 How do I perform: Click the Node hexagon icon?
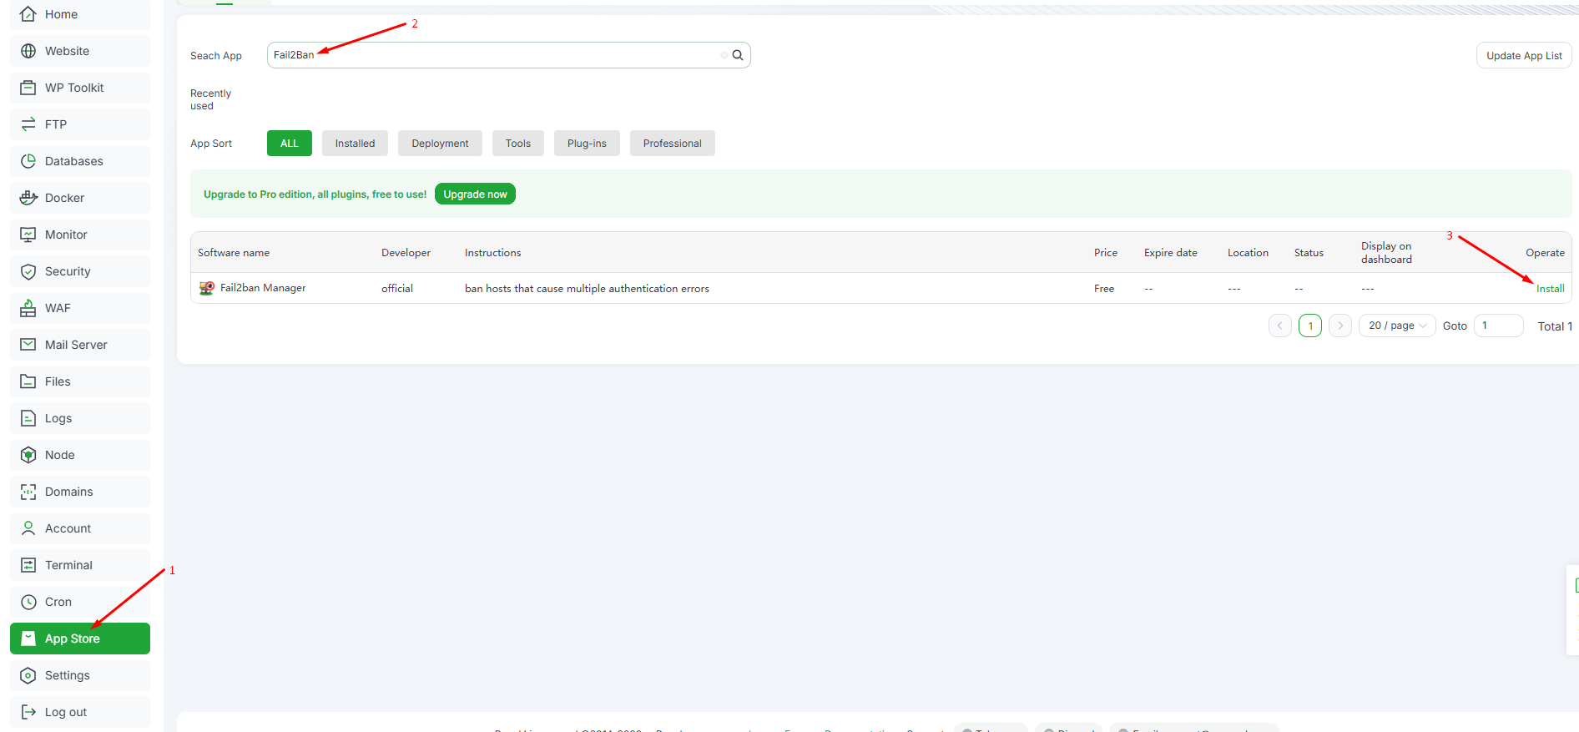click(28, 455)
